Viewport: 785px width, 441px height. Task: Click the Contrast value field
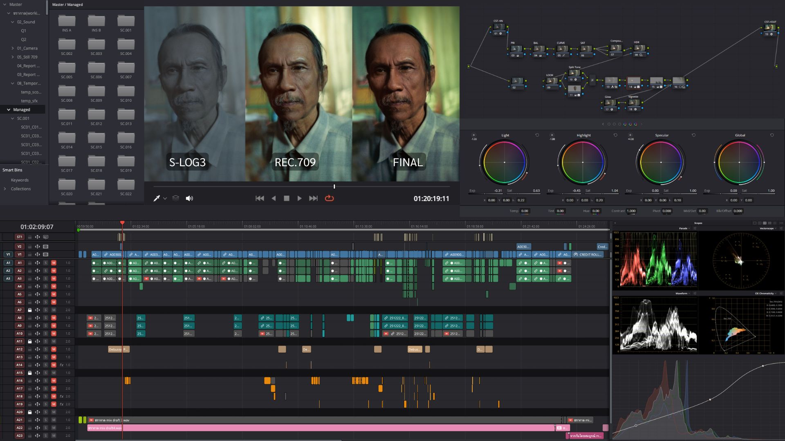click(632, 211)
